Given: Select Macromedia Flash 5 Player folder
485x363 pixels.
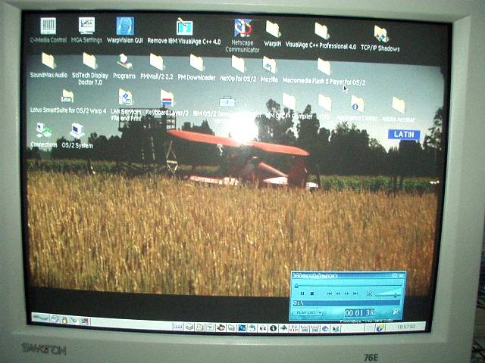Looking at the screenshot, I should [324, 67].
